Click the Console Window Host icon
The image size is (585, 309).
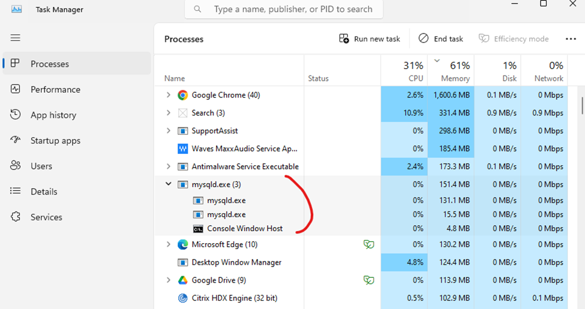[198, 229]
